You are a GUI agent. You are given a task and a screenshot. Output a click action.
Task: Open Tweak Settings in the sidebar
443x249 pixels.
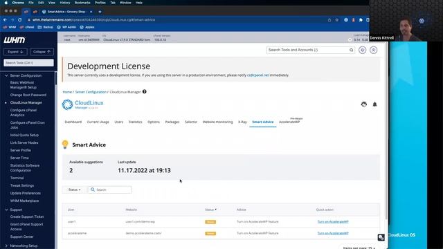click(22, 185)
